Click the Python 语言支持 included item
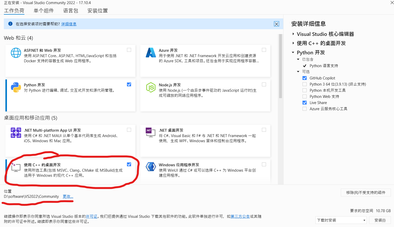Screen dimensions: 394x227 [324, 66]
